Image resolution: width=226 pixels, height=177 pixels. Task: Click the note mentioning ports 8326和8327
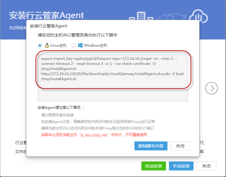tap(98, 128)
